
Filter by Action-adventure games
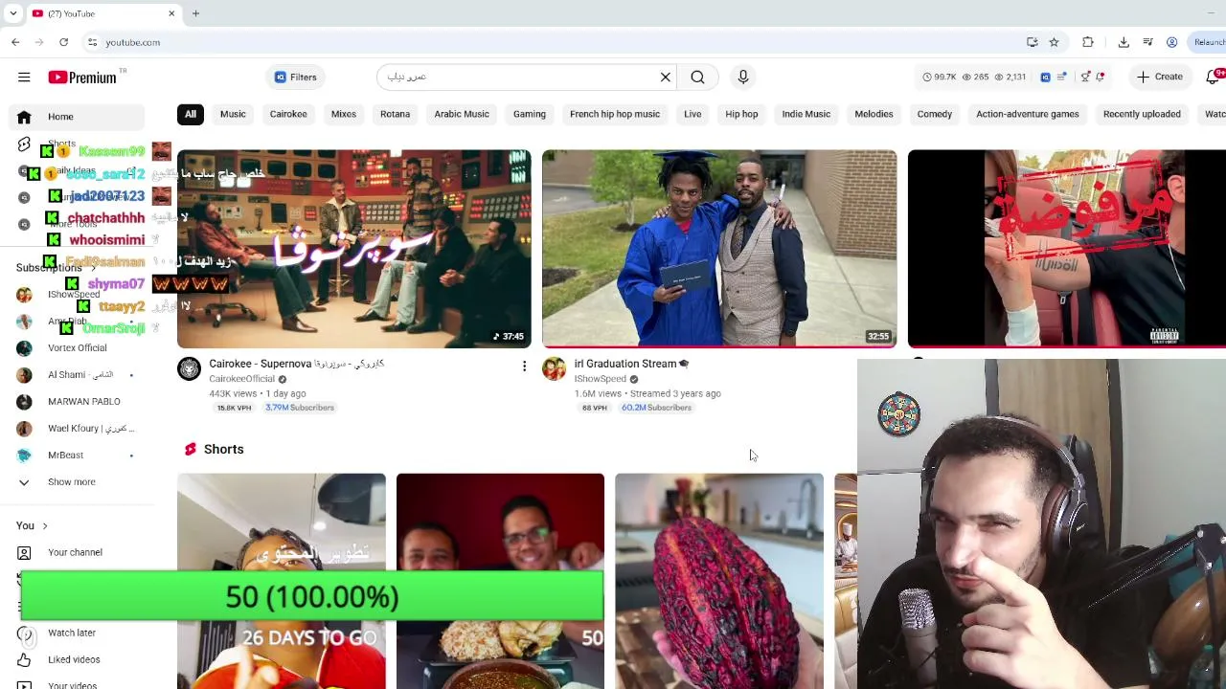[x=1028, y=114]
